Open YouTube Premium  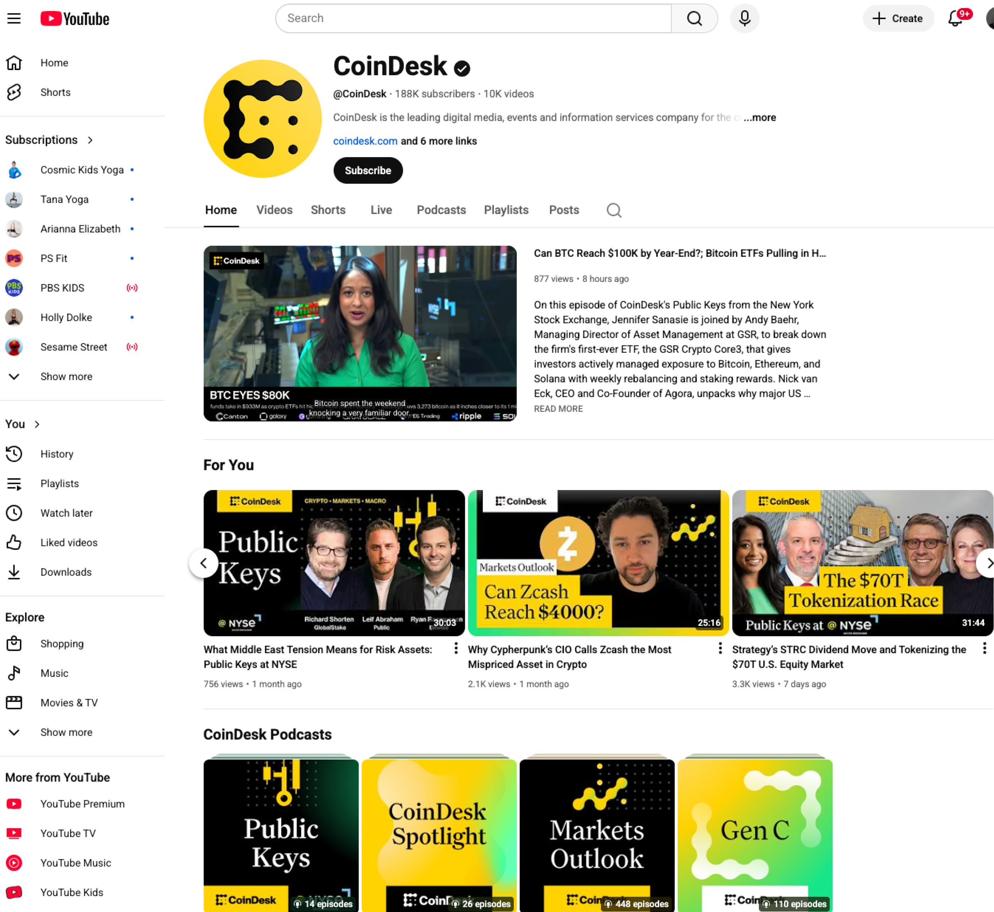point(82,803)
